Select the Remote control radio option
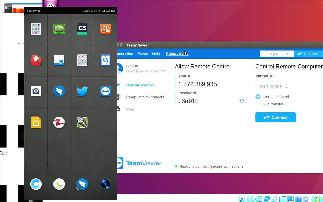 [258, 97]
